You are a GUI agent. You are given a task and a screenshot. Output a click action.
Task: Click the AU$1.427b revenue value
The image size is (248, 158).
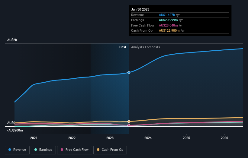click(167, 15)
